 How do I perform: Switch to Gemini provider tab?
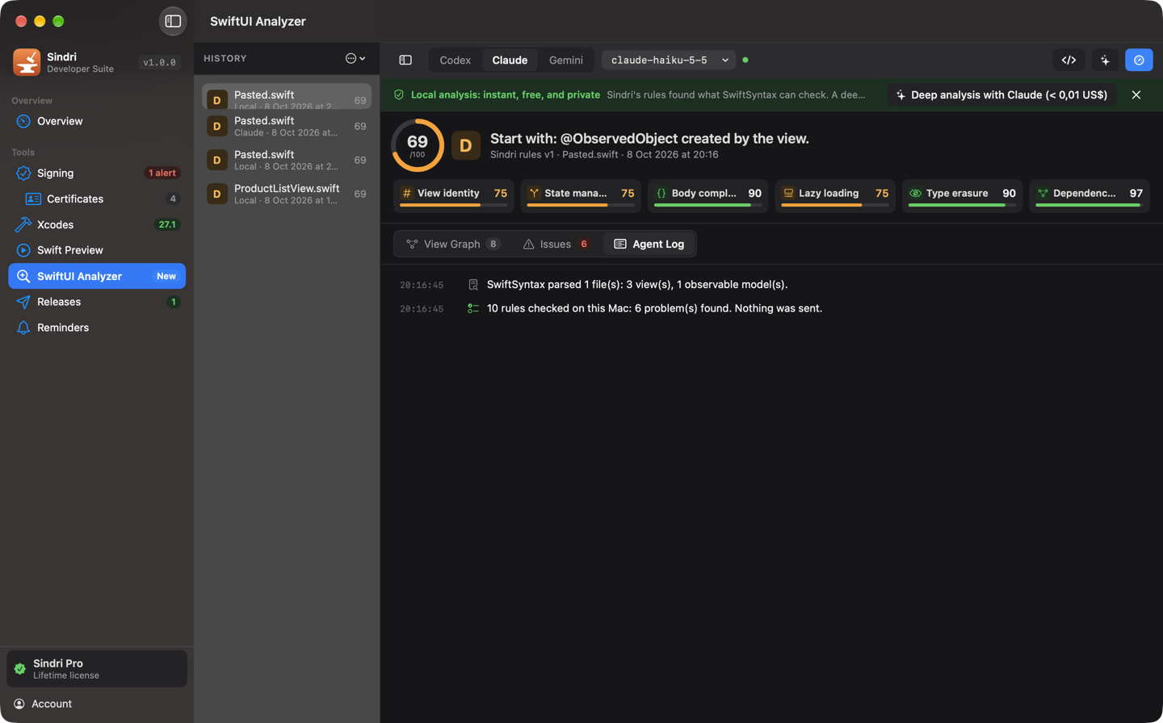pos(566,60)
